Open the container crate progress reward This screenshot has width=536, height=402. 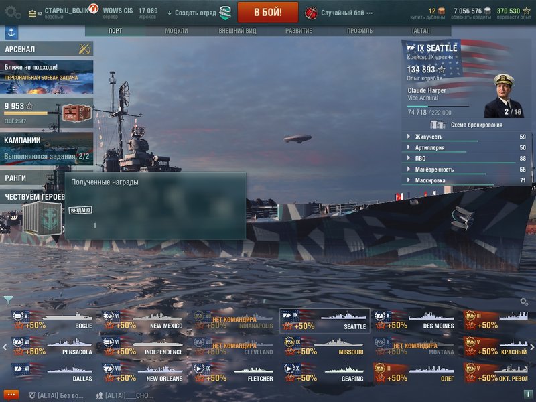click(77, 113)
